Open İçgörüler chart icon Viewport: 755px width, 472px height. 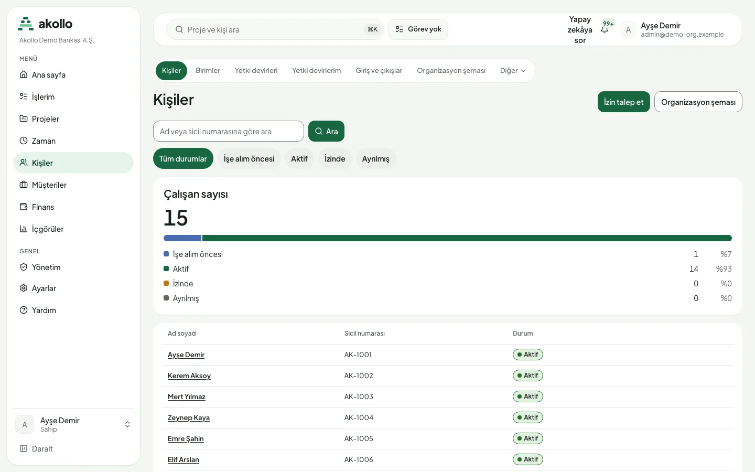click(24, 229)
